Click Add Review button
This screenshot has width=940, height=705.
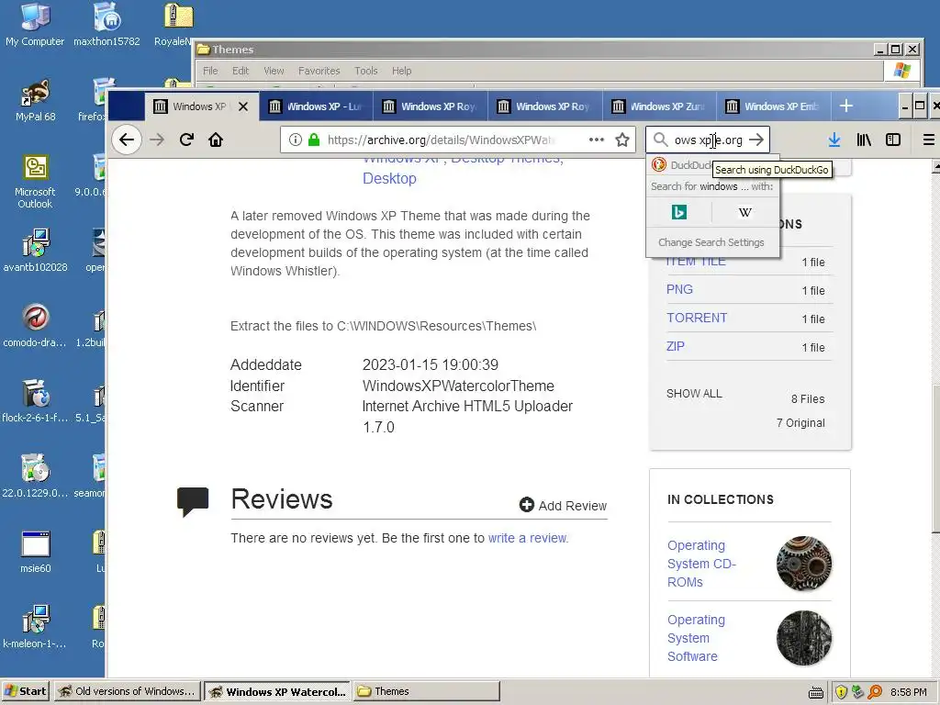tap(563, 506)
